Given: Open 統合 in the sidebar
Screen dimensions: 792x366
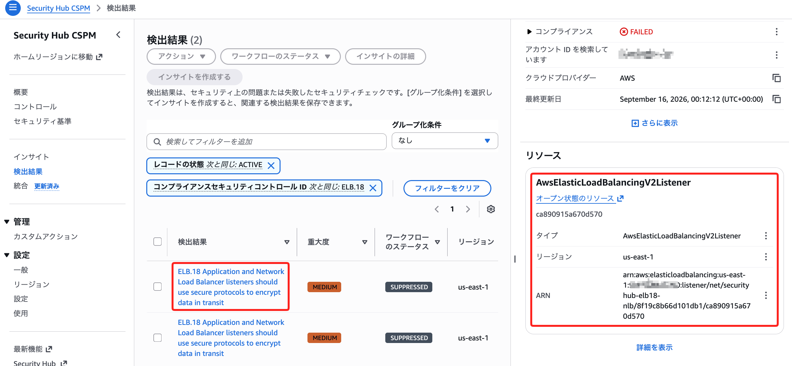Looking at the screenshot, I should [21, 186].
